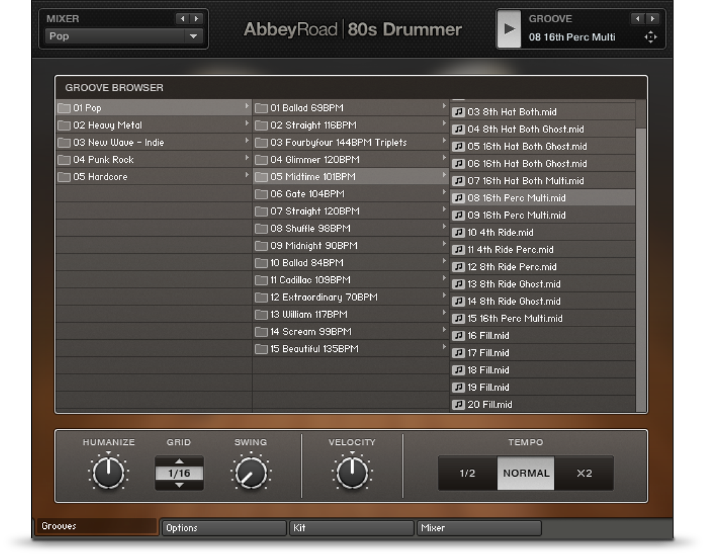Viewport: 706px width, 560px height.
Task: Play the selected groove
Action: click(x=509, y=29)
